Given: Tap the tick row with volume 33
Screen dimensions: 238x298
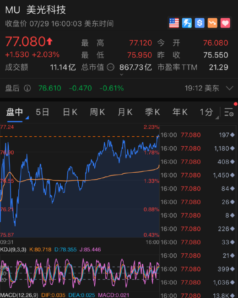Looking at the screenshot, I should [x=198, y=242].
